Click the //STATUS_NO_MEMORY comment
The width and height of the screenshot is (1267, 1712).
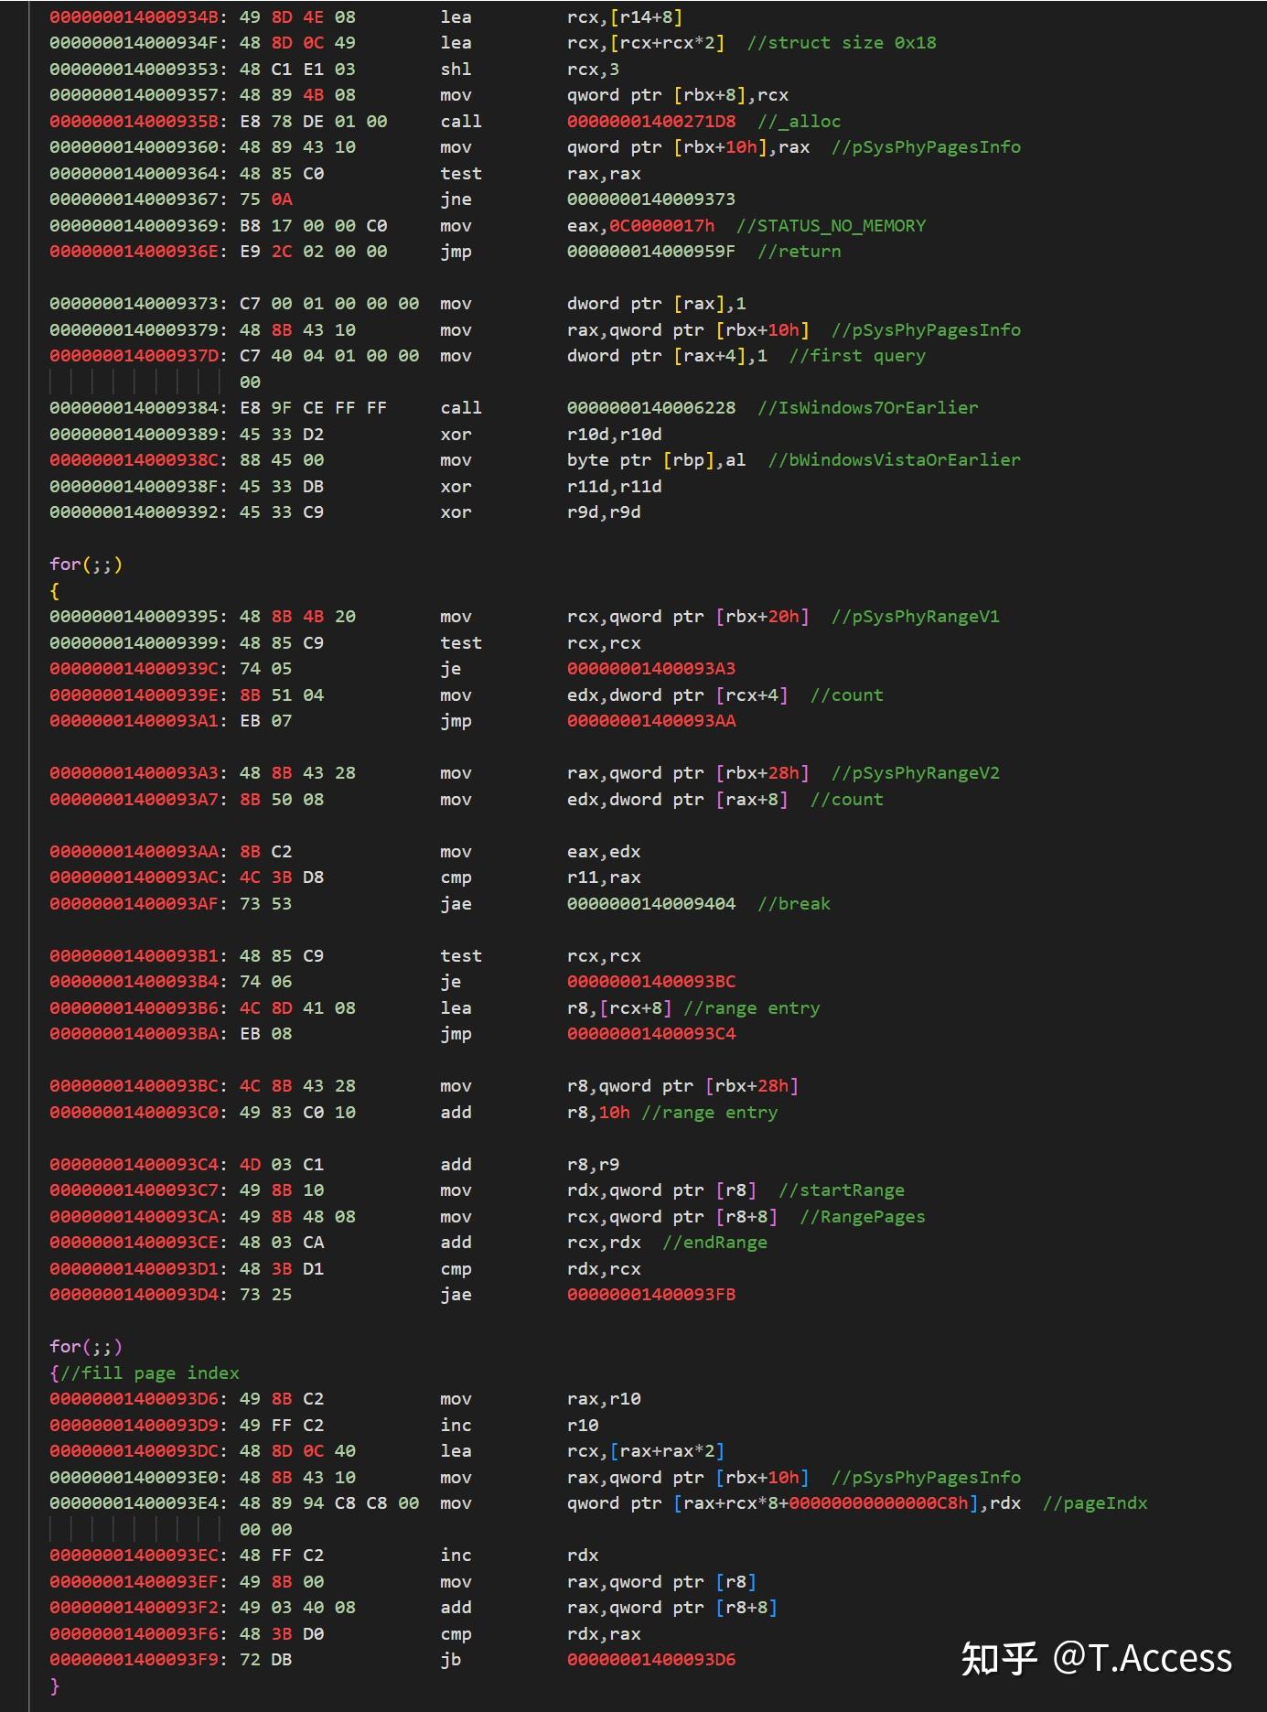tap(831, 226)
